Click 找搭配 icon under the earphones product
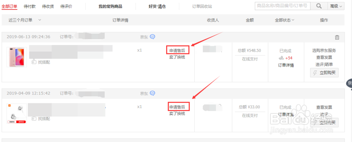The image size is (352, 142). pos(34,118)
